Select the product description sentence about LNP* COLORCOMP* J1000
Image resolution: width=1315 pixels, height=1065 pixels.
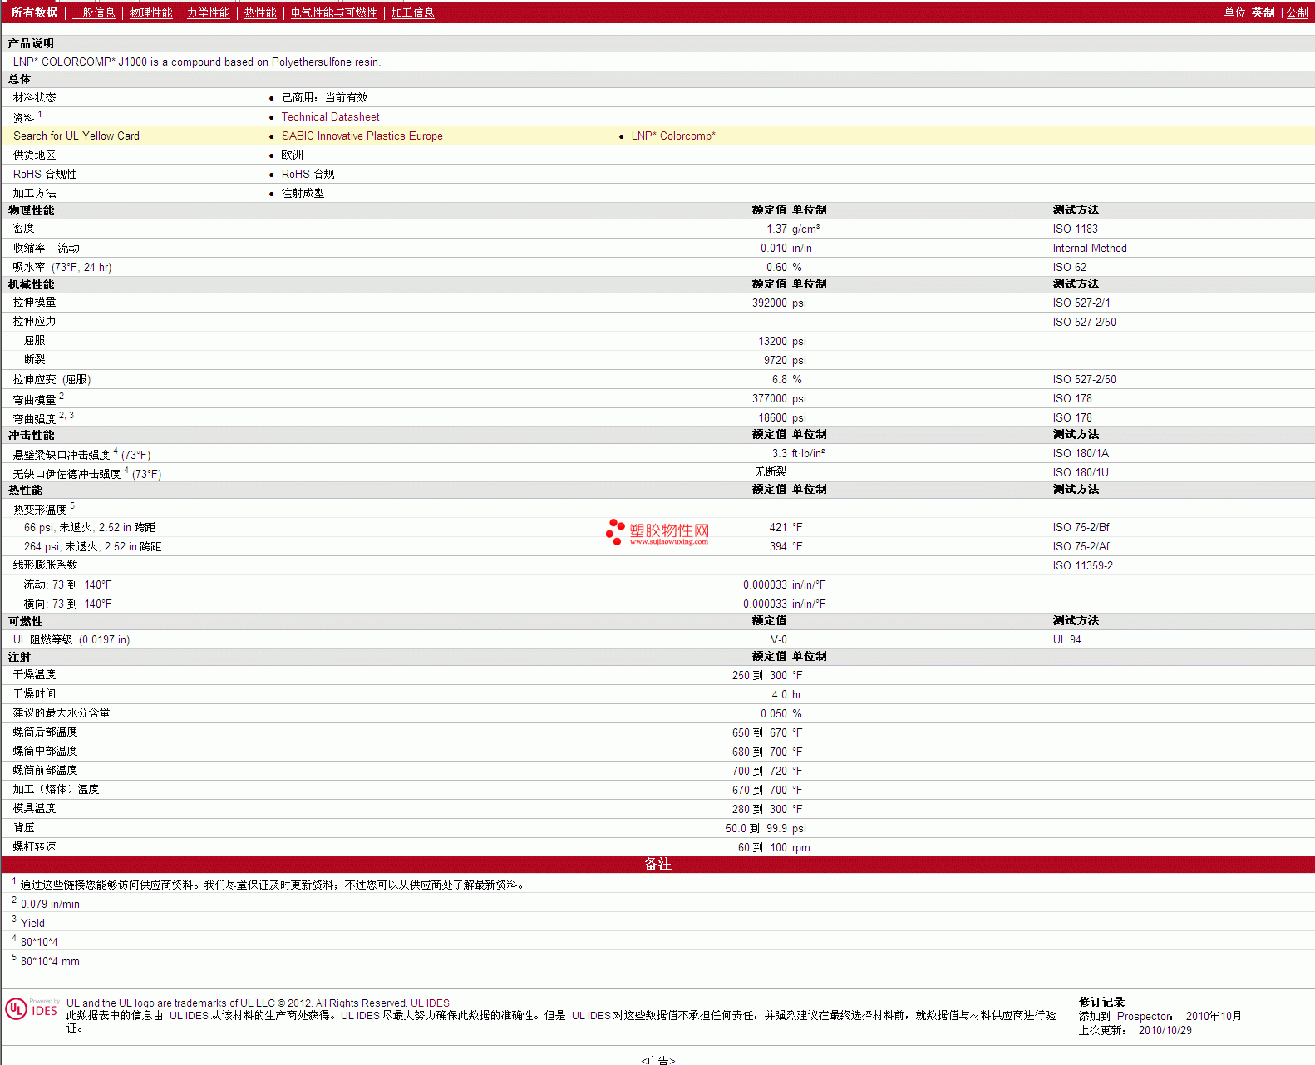tap(197, 62)
